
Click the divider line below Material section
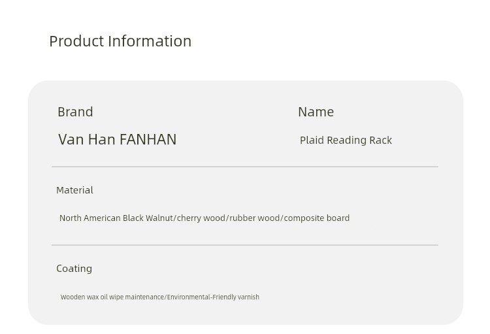point(245,245)
